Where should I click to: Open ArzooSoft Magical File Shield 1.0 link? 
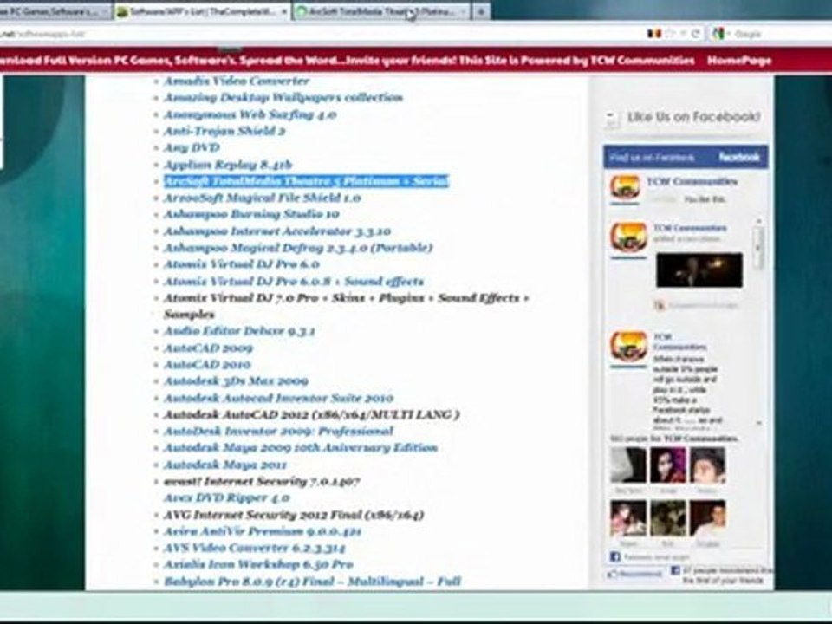tap(262, 198)
